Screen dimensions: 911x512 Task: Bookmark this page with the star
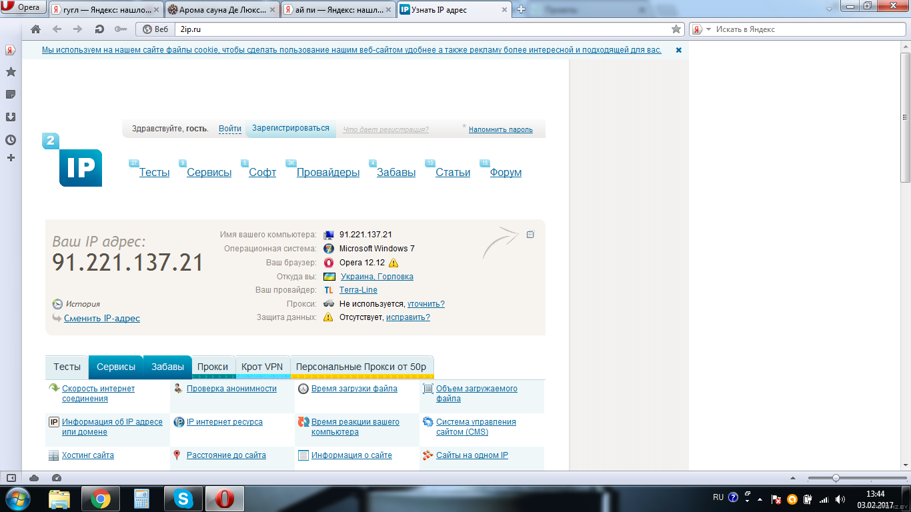click(x=676, y=29)
